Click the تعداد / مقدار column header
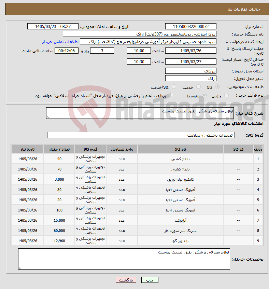 59,149
